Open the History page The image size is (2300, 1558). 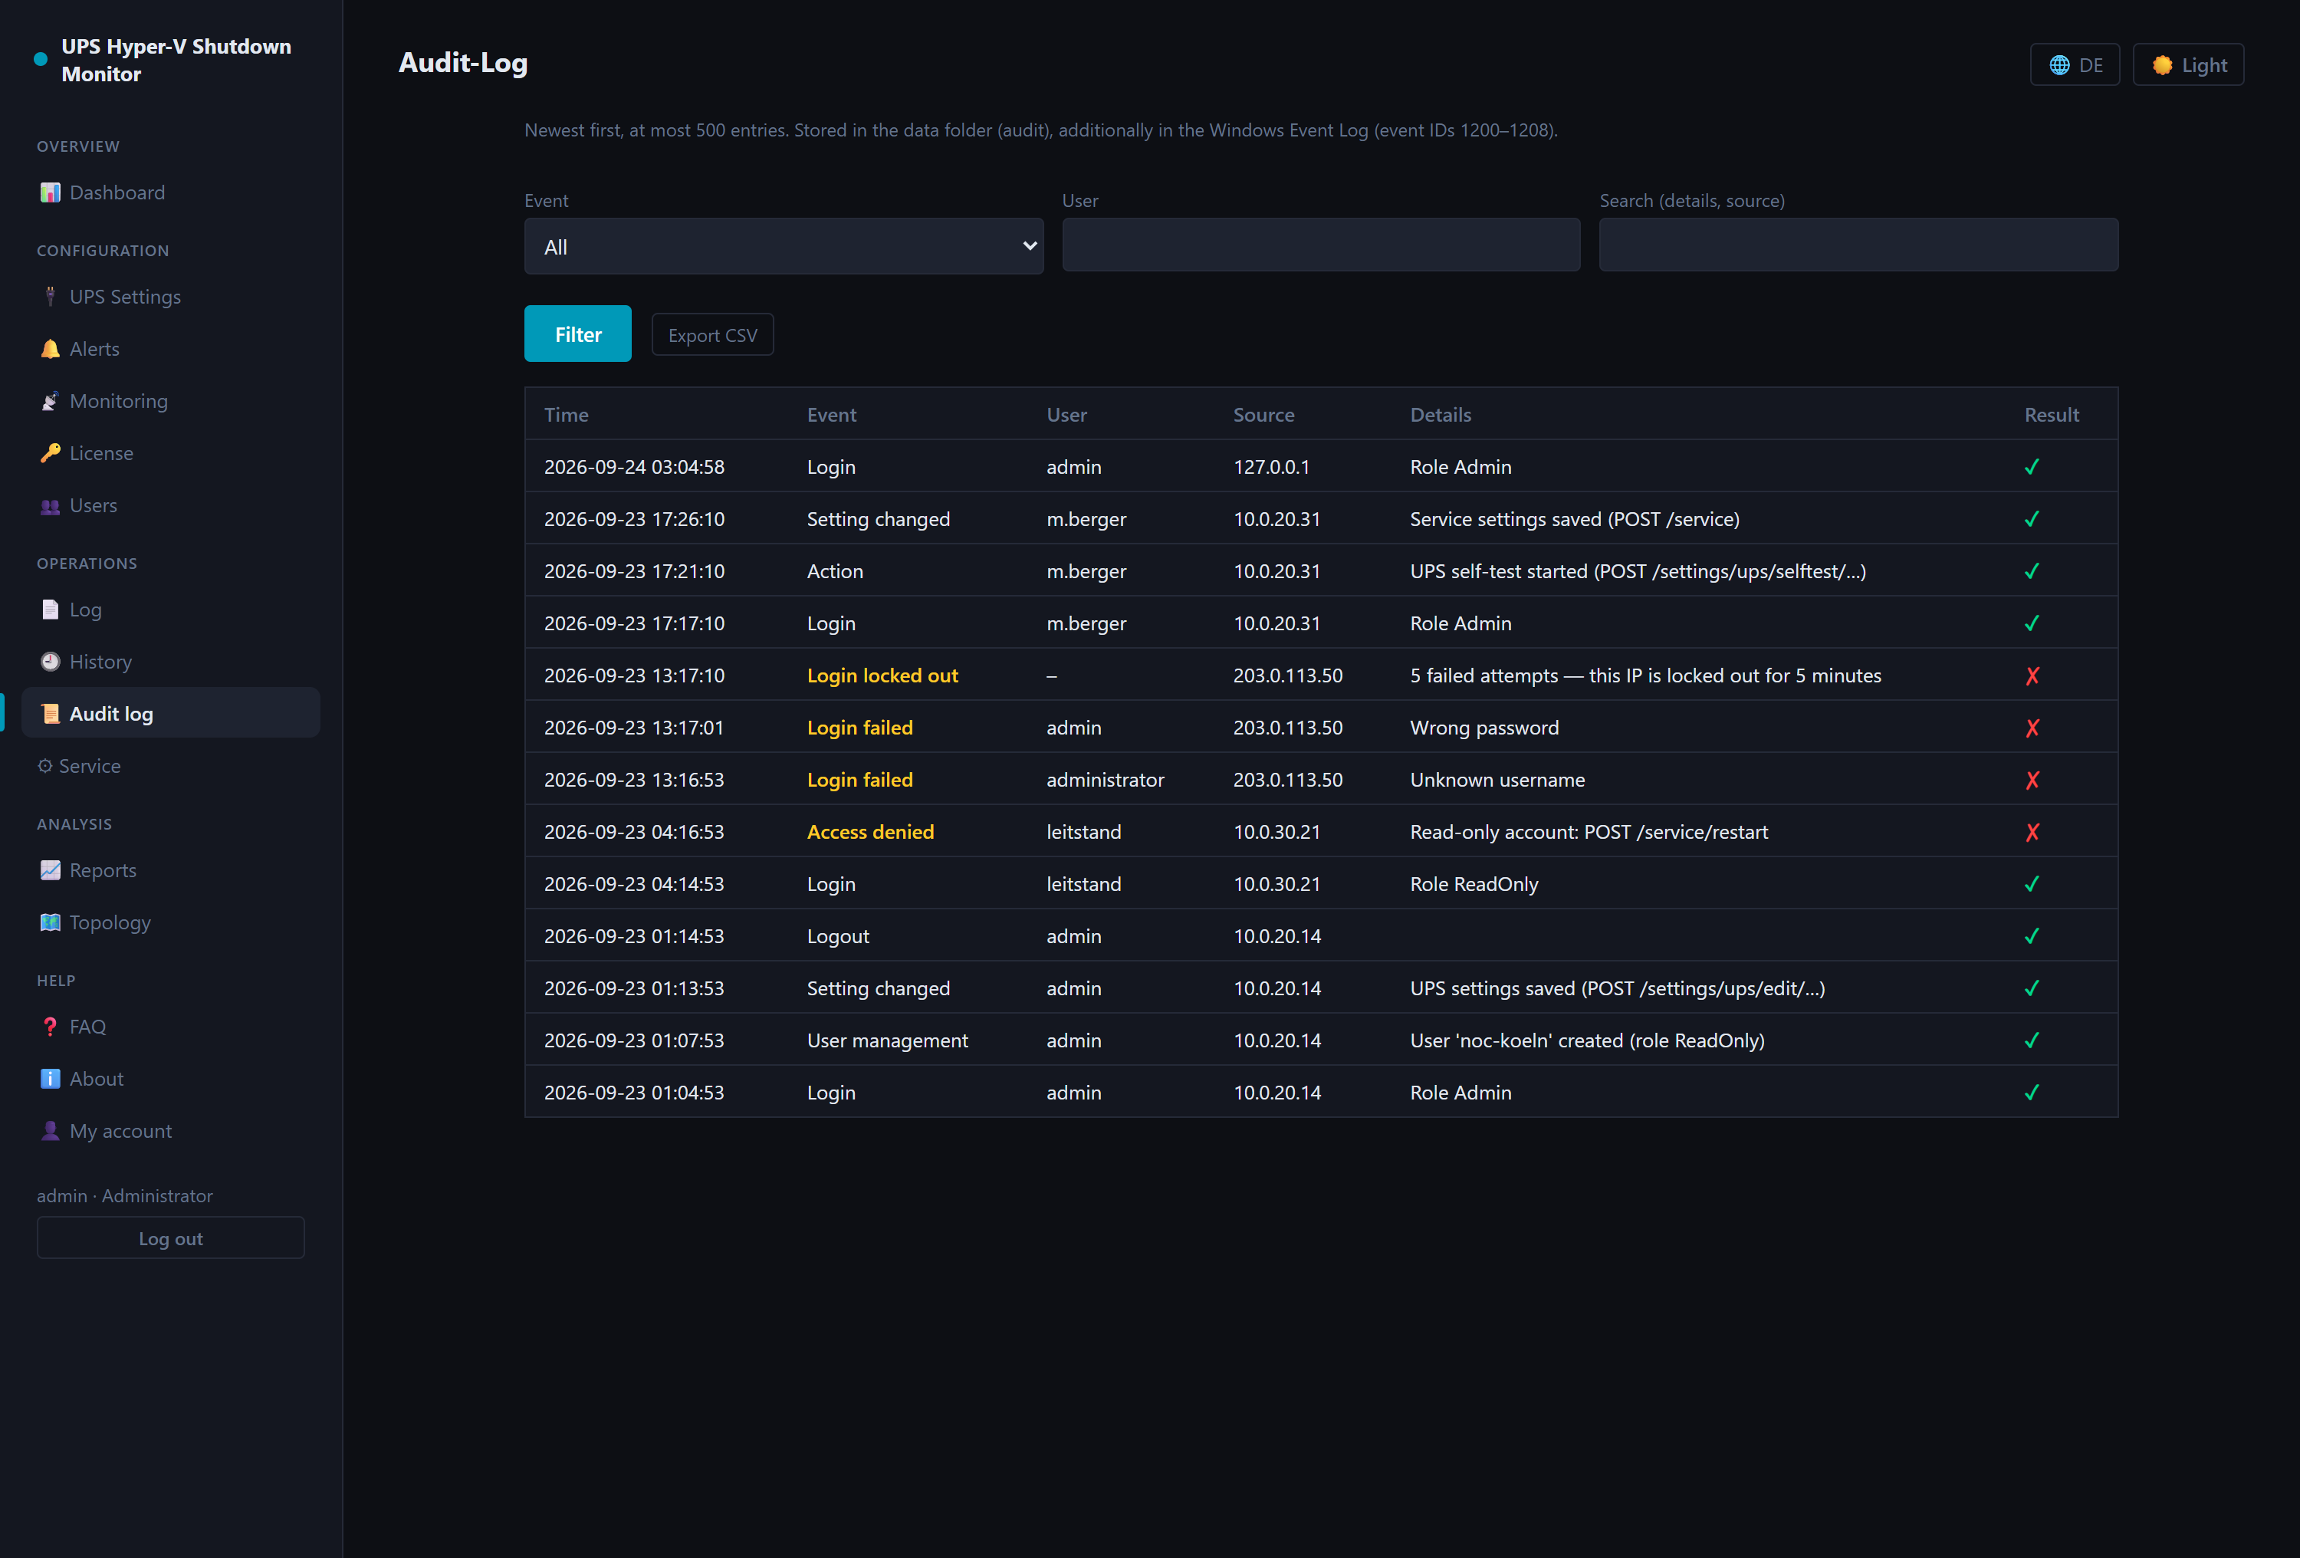pyautogui.click(x=171, y=661)
